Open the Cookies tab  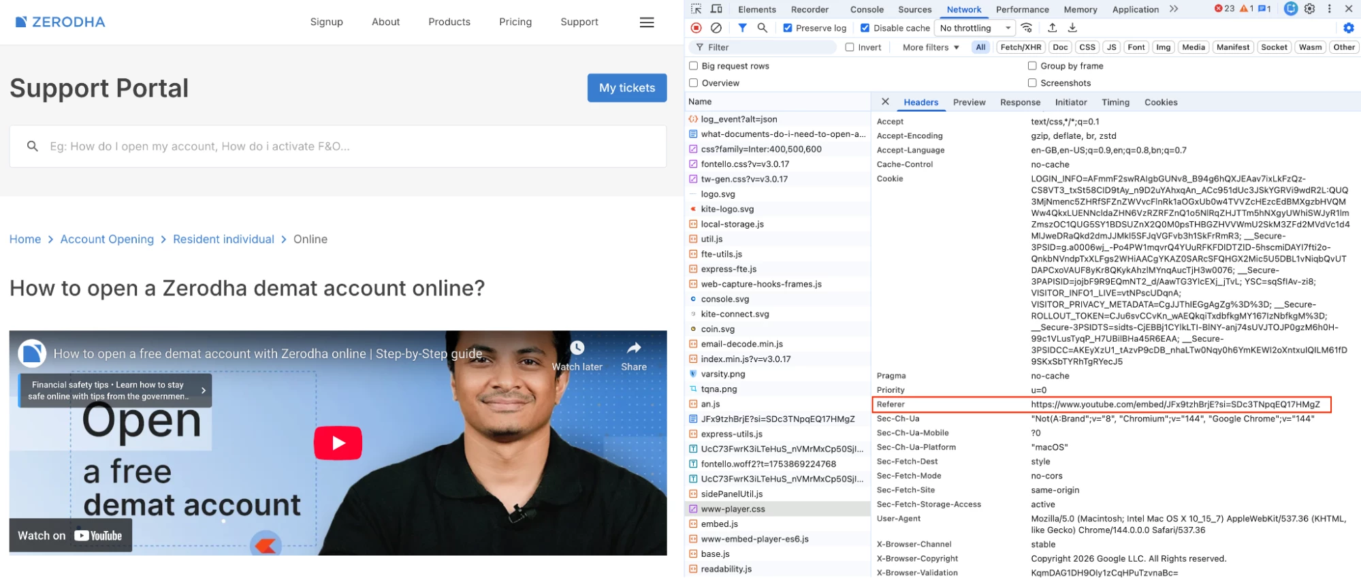point(1161,102)
